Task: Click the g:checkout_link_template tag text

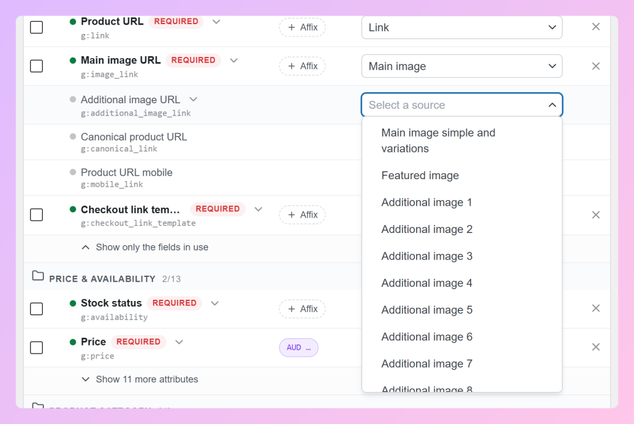Action: (x=138, y=223)
